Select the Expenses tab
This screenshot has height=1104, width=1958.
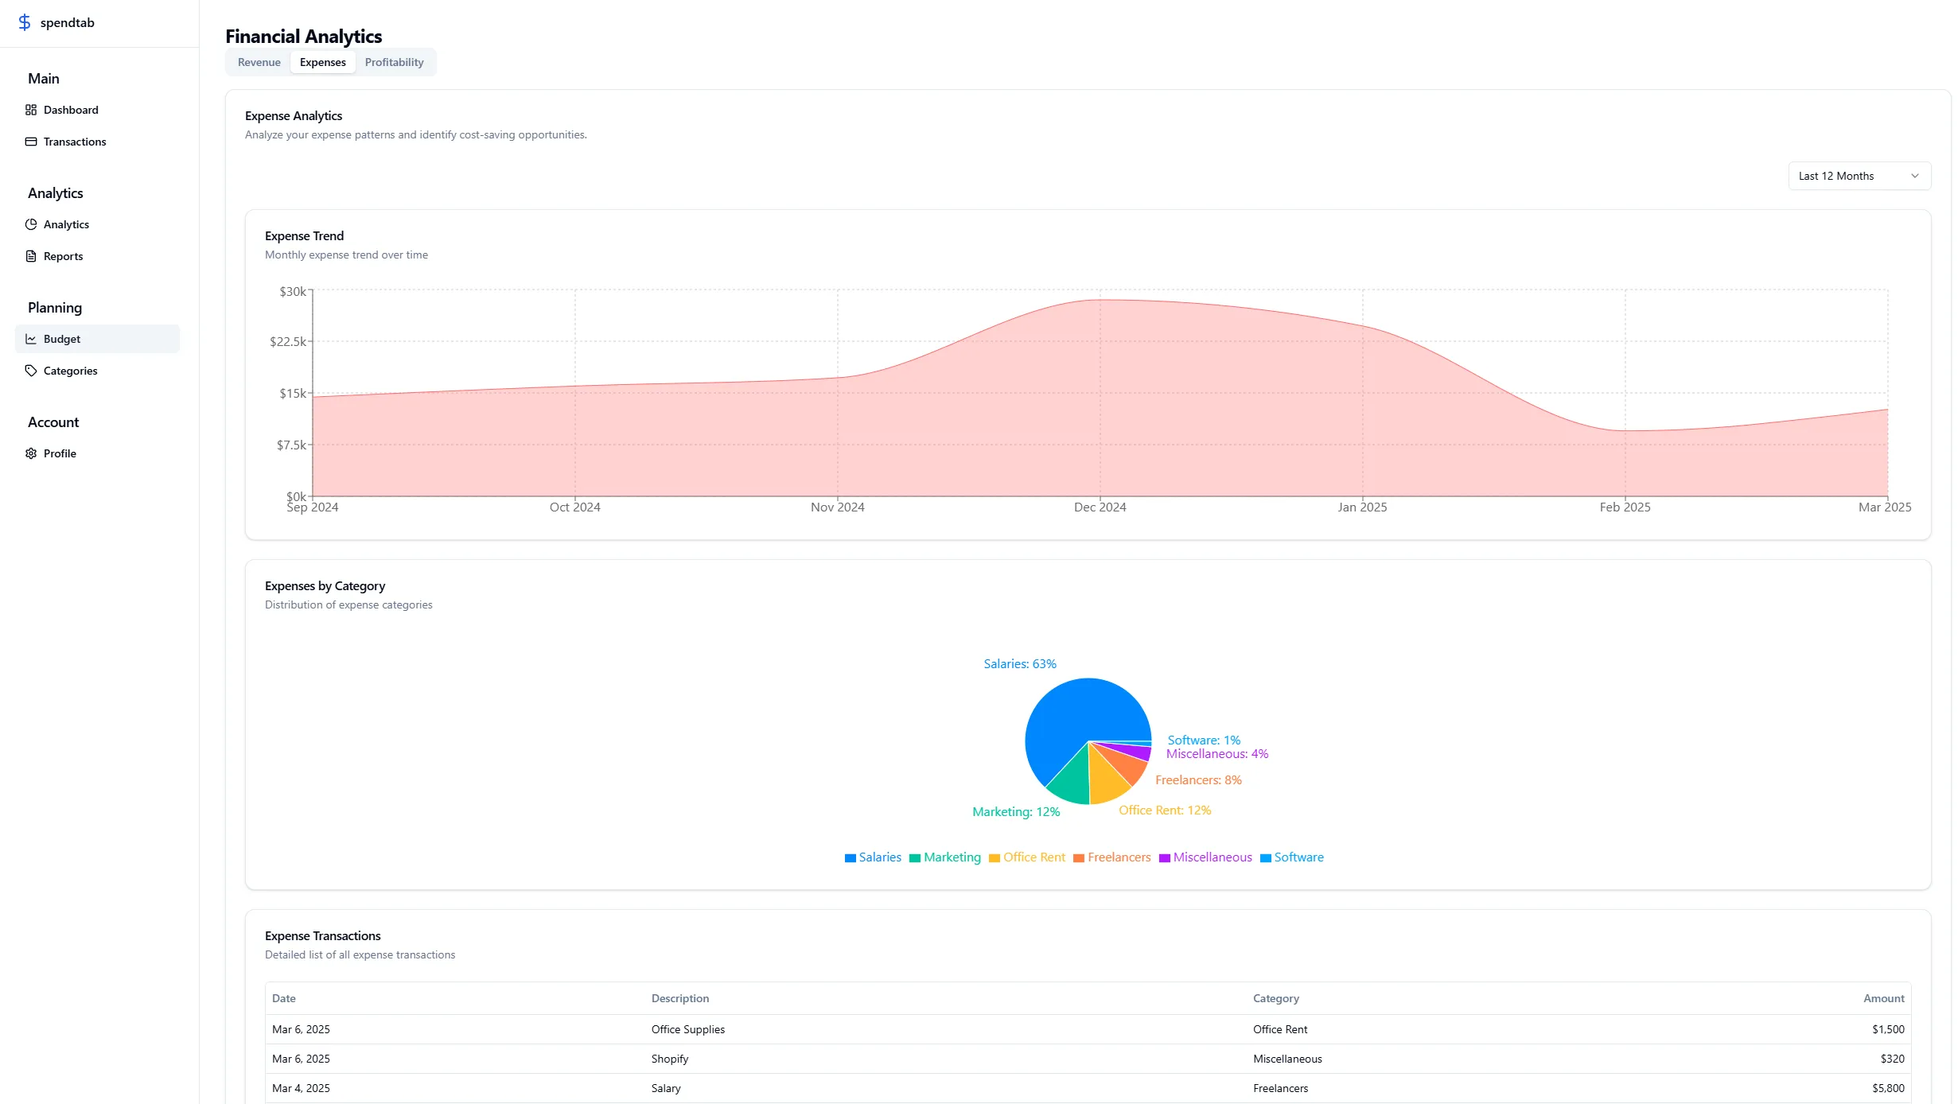click(322, 62)
